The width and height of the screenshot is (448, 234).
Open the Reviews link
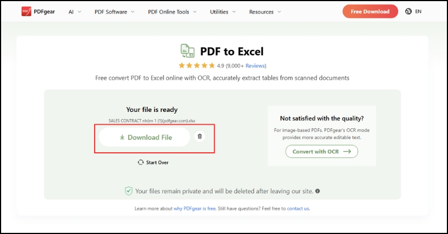point(255,65)
